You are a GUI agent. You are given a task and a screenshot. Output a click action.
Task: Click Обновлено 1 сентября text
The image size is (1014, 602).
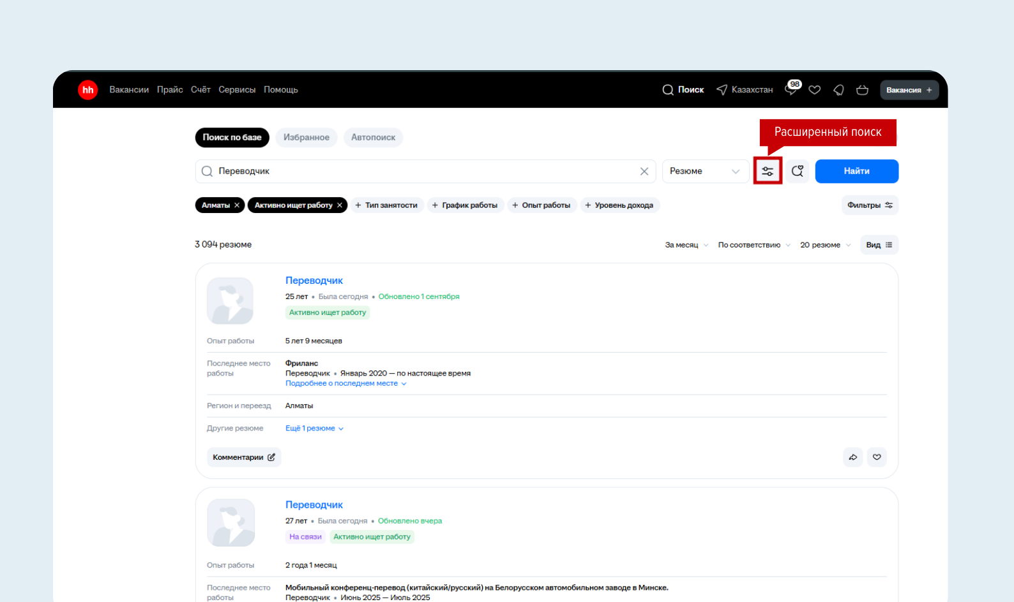pos(419,297)
